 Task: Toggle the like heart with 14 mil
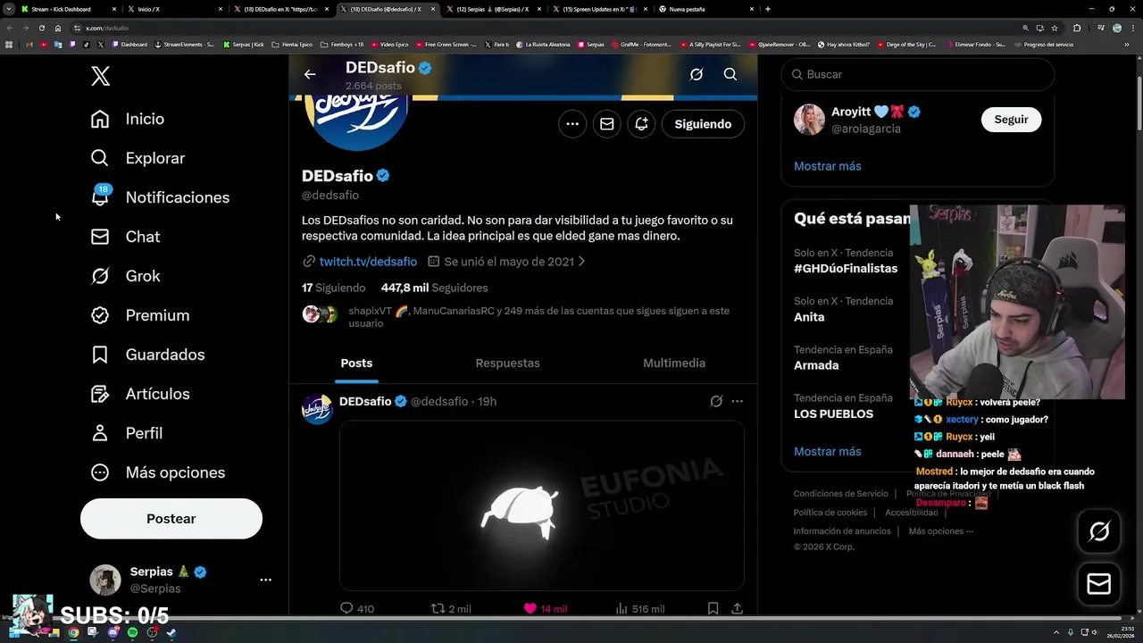pyautogui.click(x=530, y=609)
